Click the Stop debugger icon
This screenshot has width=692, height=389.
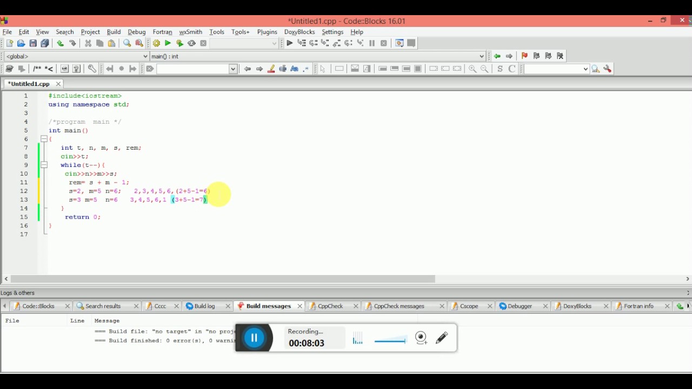tap(384, 43)
